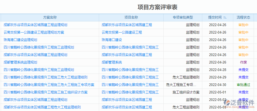The image size is (257, 111).
Task: Click date 2022-04-26 in the 成都管理系统 row
Action: pos(218,62)
